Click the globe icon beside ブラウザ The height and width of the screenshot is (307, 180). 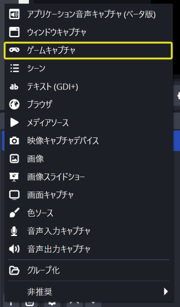pyautogui.click(x=14, y=104)
